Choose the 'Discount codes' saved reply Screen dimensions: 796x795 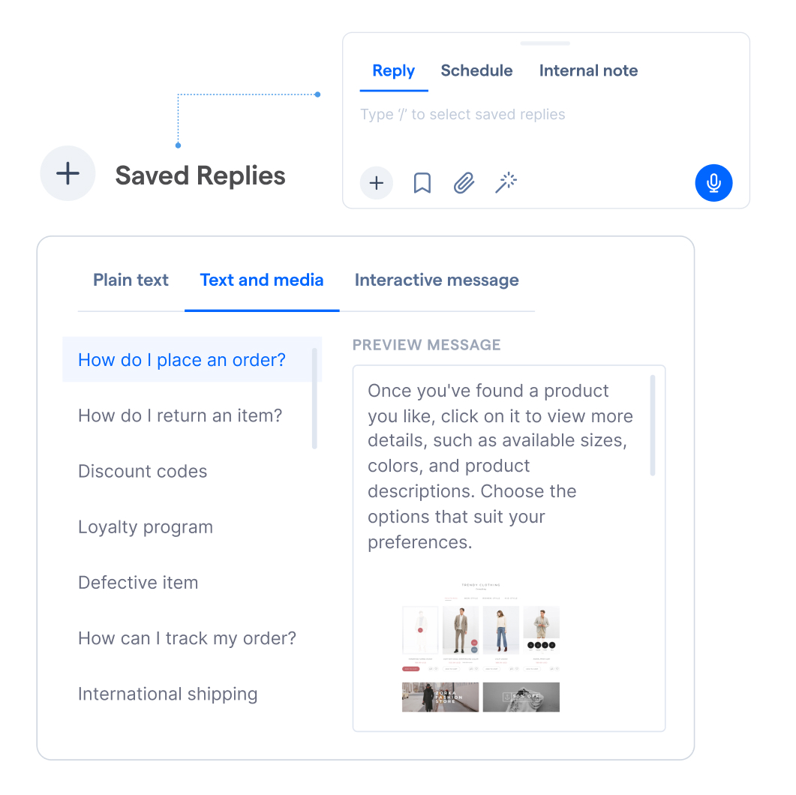(143, 471)
